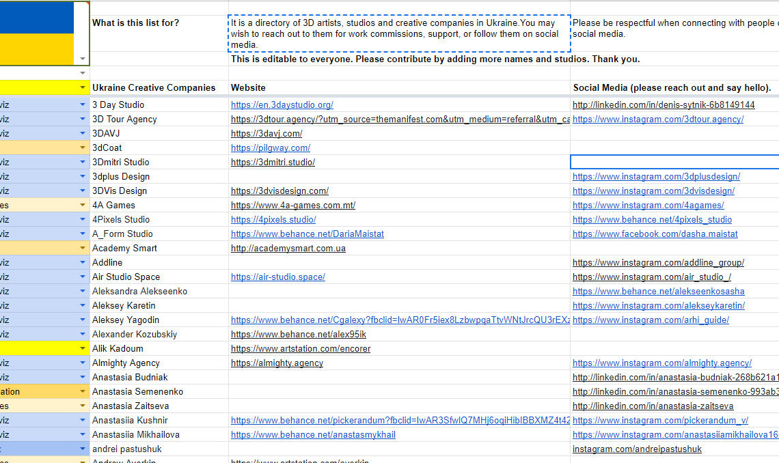
Task: Open andrei pastushuk's Instagram link
Action: (636, 449)
